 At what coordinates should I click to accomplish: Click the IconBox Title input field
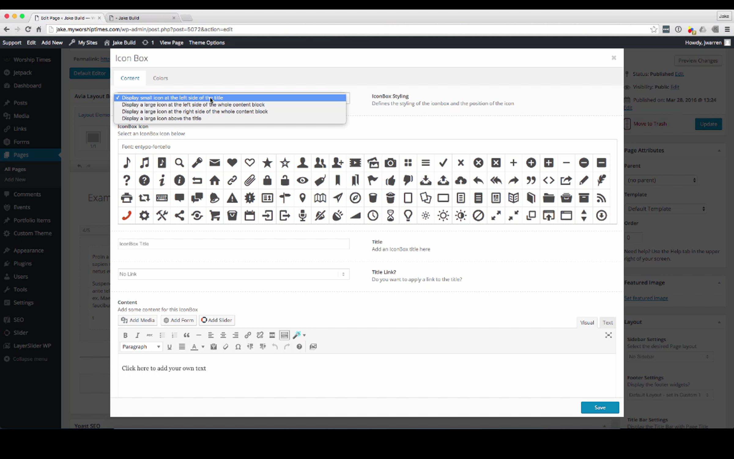click(x=233, y=244)
